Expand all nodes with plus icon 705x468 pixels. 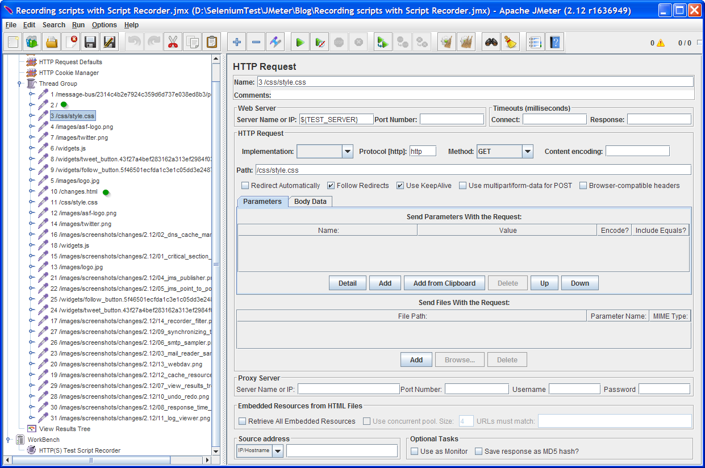(237, 42)
